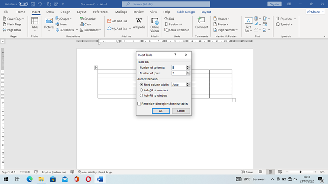The width and height of the screenshot is (328, 184).
Task: Open the Page Number dropdown
Action: (225, 30)
